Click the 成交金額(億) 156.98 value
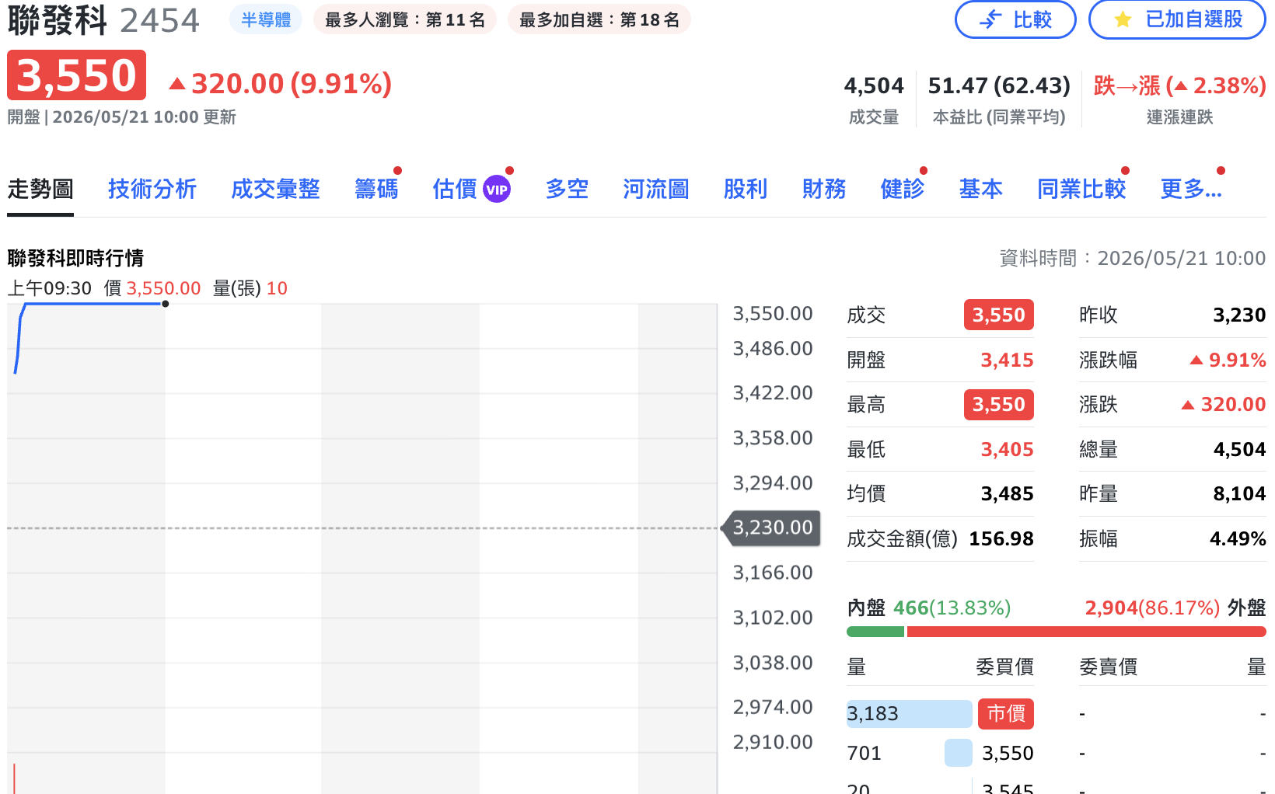This screenshot has height=794, width=1275. coord(1001,538)
